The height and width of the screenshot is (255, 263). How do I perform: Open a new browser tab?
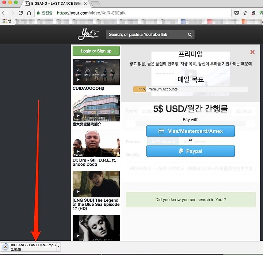95,4
